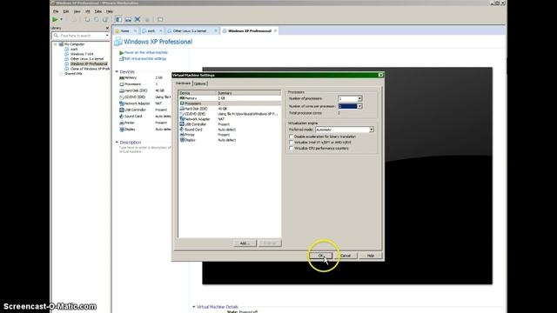Select Network Adapter row in settings dialog

point(230,119)
